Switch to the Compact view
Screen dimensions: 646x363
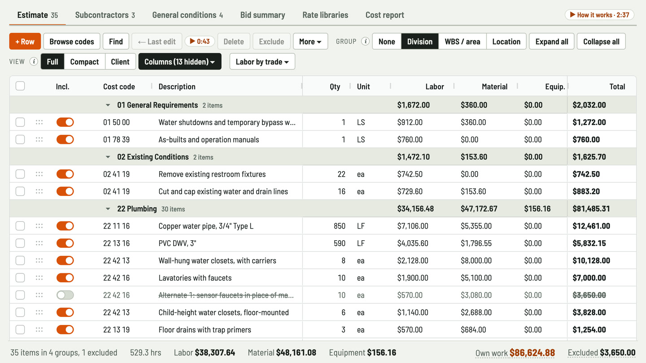pyautogui.click(x=84, y=61)
